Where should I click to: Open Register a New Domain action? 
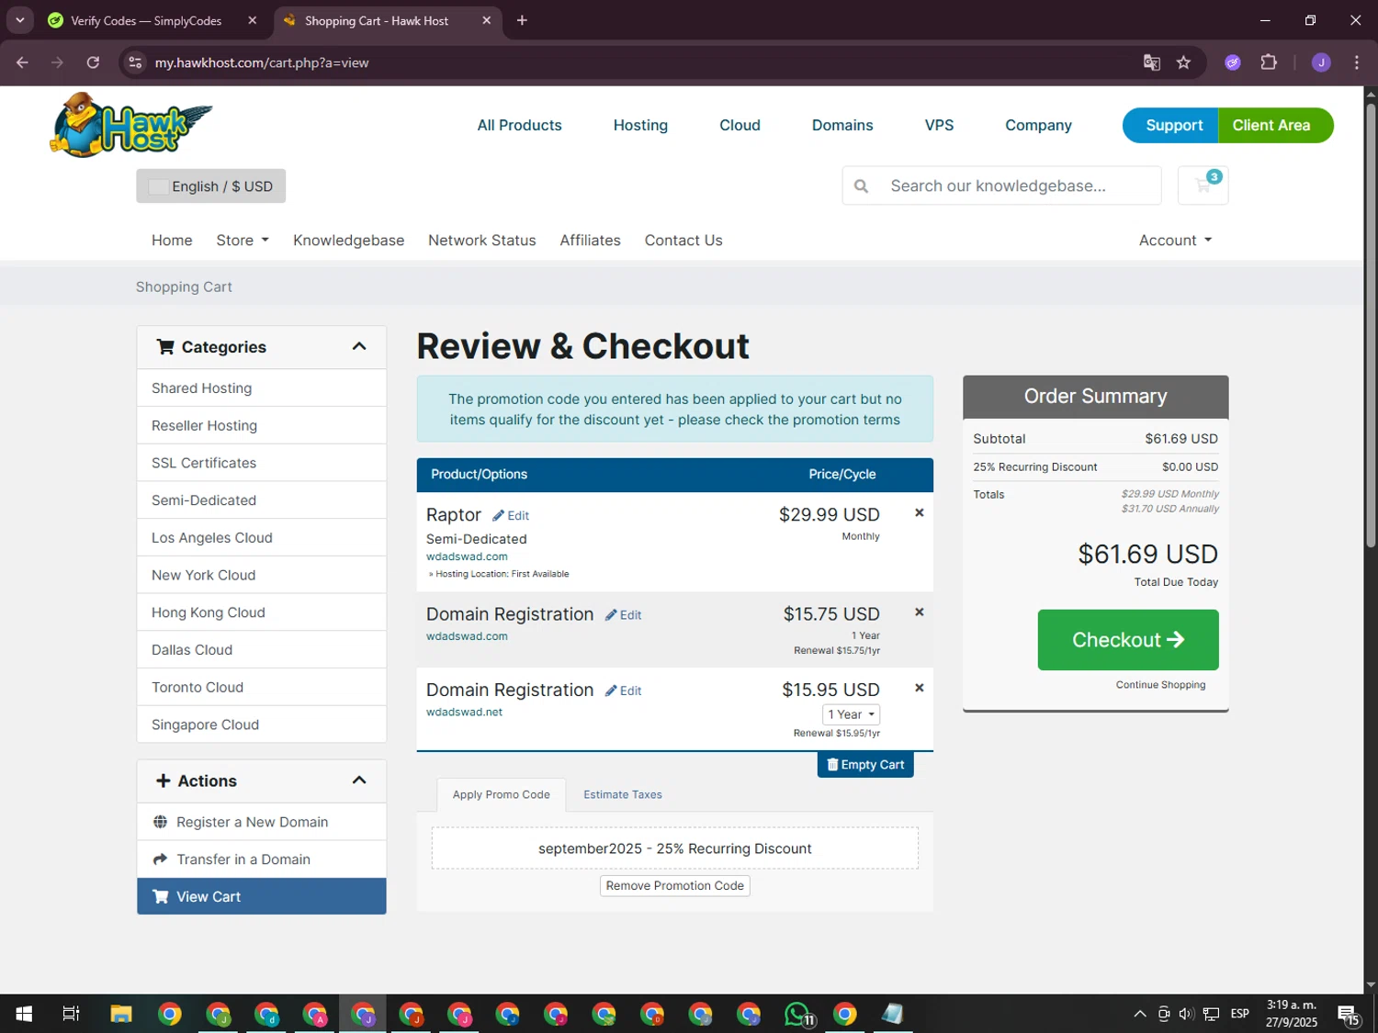262,822
